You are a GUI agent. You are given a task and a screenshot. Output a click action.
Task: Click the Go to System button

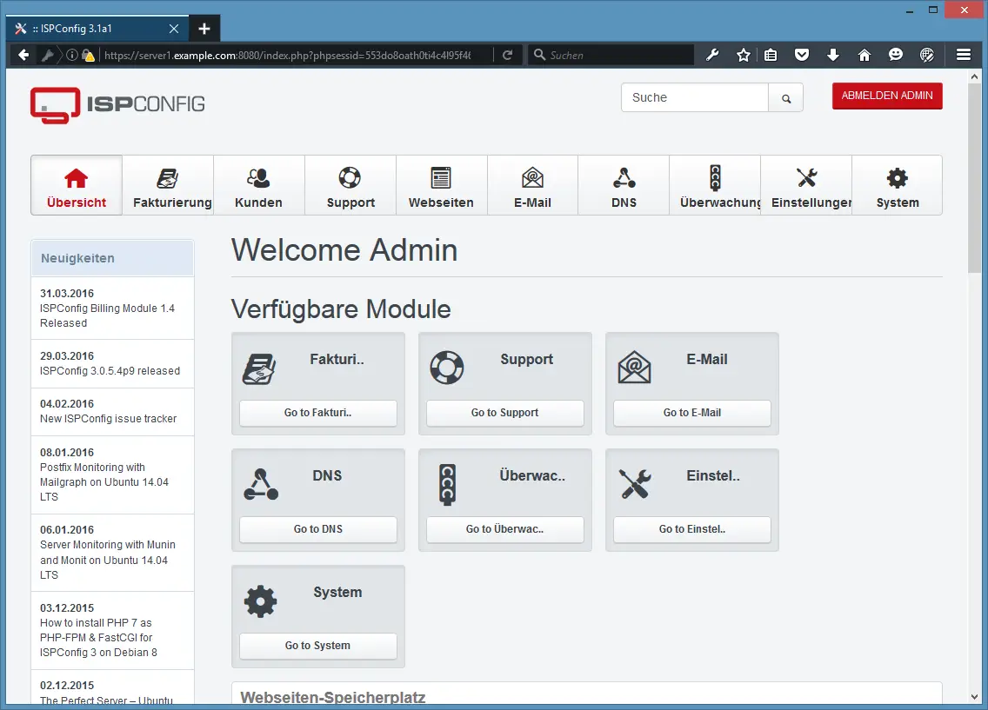click(x=318, y=646)
